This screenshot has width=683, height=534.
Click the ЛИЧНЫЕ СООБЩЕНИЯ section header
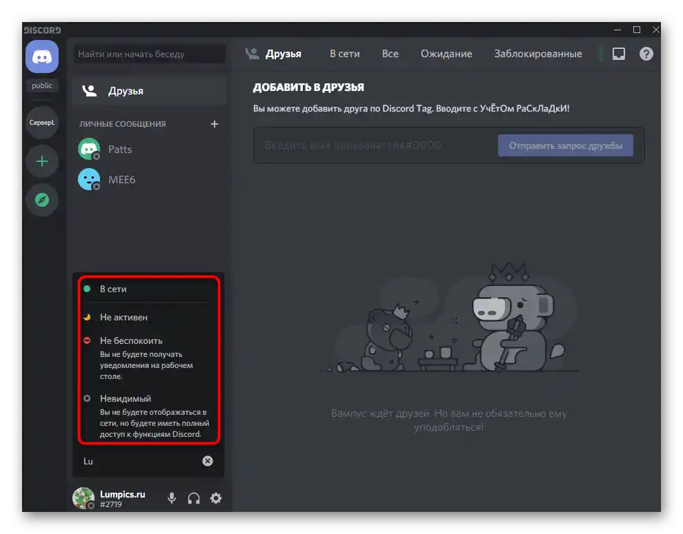122,124
